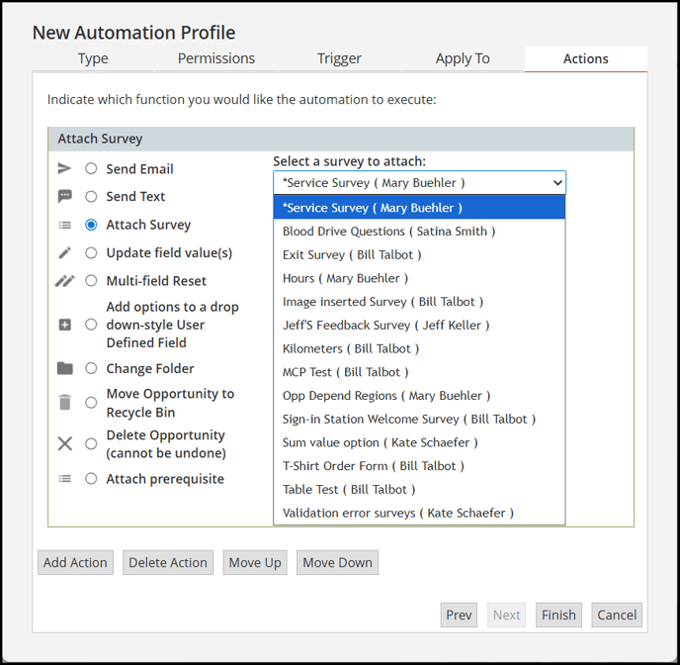Click the paper plane Send Email icon

(x=64, y=168)
